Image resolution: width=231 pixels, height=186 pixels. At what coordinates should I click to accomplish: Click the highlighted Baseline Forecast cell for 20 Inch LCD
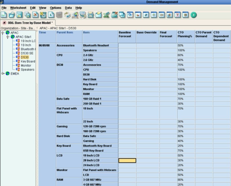click(127, 160)
